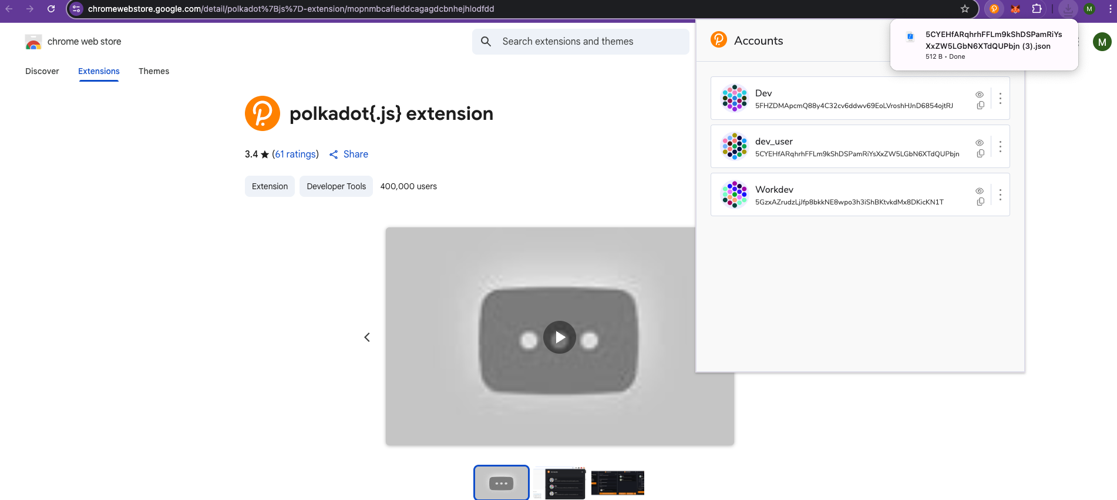Open the Extensions puzzle piece menu

click(1037, 9)
